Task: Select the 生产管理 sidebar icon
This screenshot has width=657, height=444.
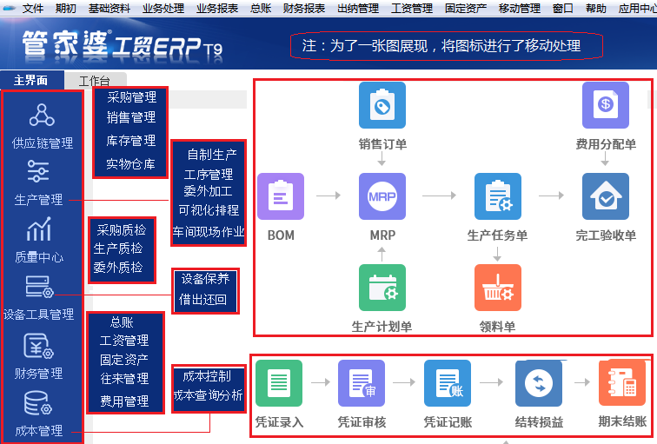Action: (38, 171)
